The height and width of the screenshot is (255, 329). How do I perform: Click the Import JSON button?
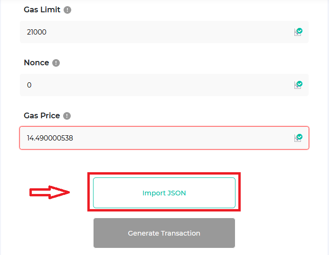pos(164,193)
